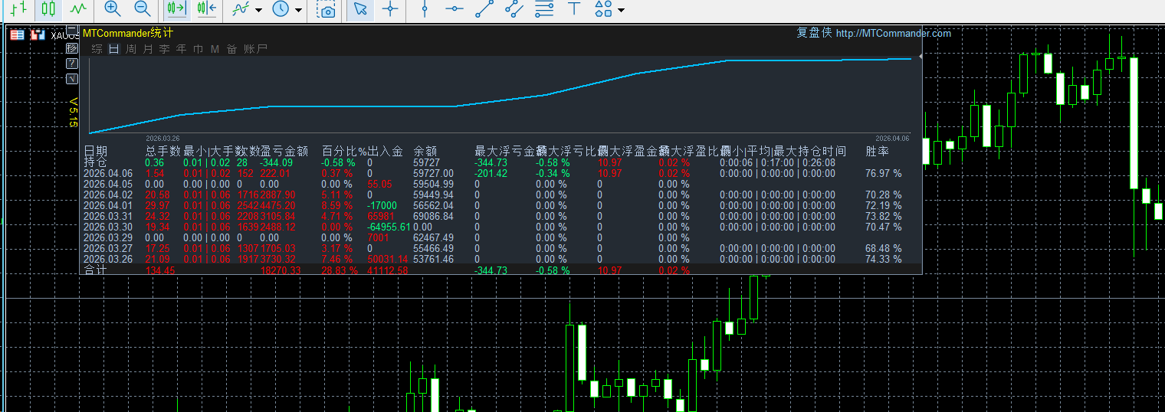Click the 持仓 row label
This screenshot has width=1165, height=412.
(x=96, y=162)
